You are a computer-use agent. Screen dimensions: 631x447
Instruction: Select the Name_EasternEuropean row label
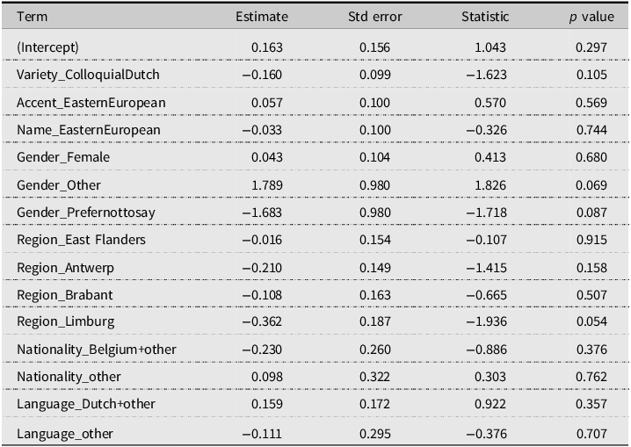pos(89,130)
